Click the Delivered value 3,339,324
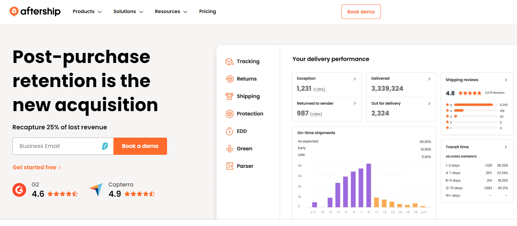Image resolution: width=517 pixels, height=226 pixels. click(x=387, y=89)
